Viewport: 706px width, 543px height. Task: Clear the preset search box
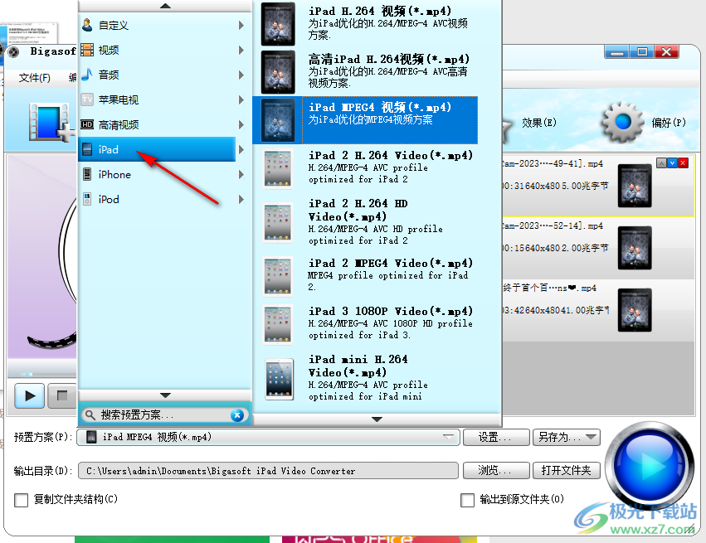tap(237, 415)
